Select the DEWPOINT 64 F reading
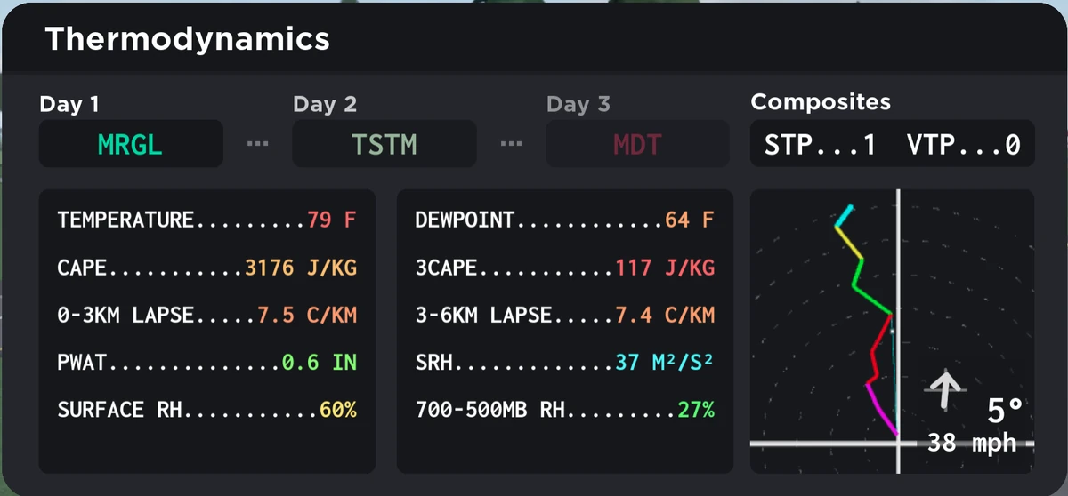This screenshot has width=1068, height=496. click(564, 220)
